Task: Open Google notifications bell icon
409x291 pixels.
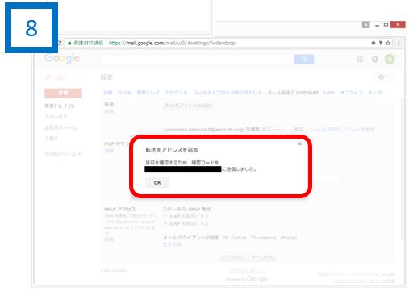Action: point(375,60)
